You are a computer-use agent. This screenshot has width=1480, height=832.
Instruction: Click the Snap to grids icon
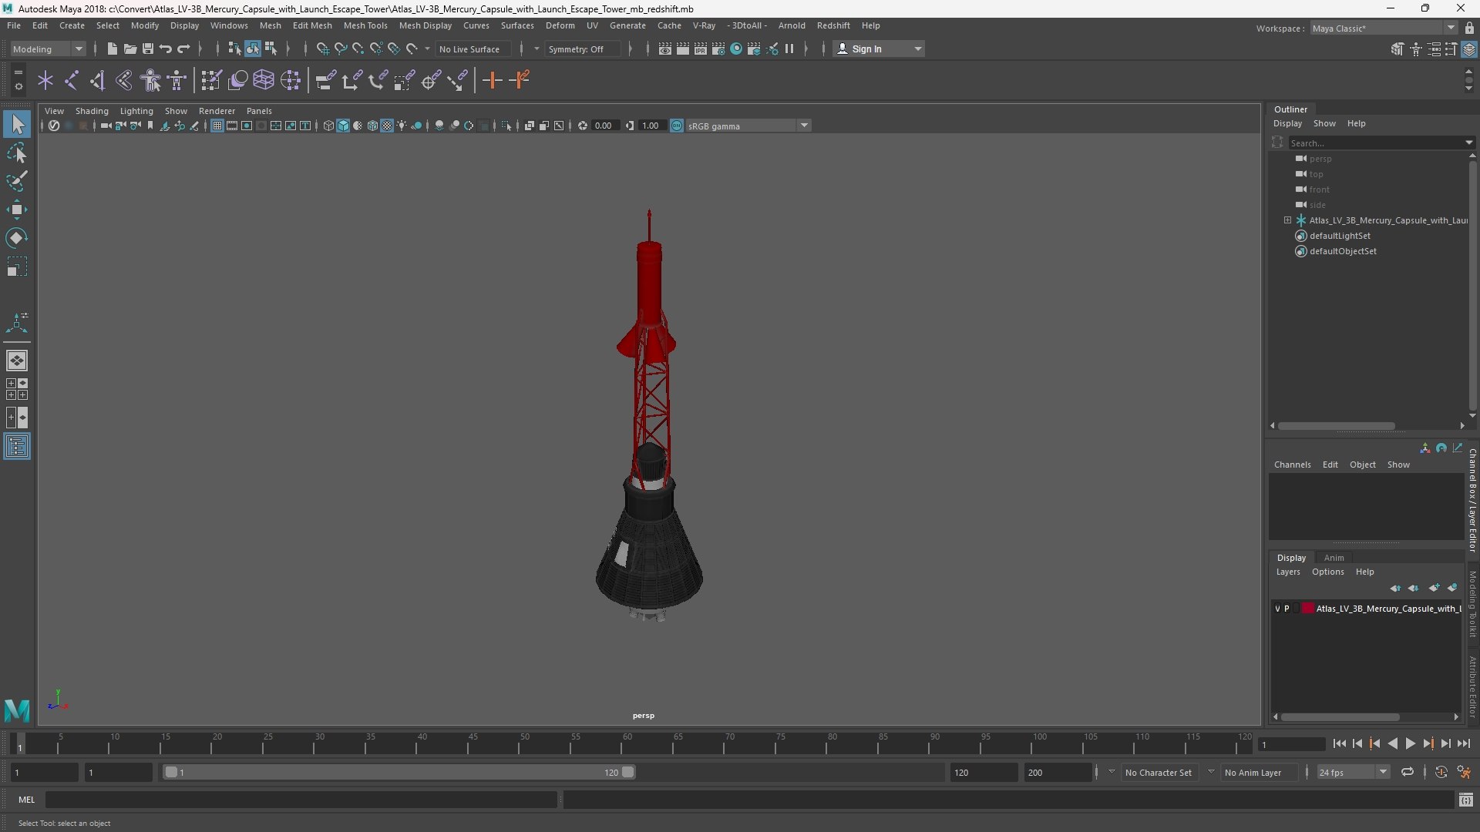coord(322,49)
